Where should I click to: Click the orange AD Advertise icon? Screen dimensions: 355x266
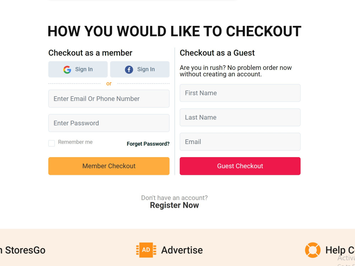coord(146,250)
